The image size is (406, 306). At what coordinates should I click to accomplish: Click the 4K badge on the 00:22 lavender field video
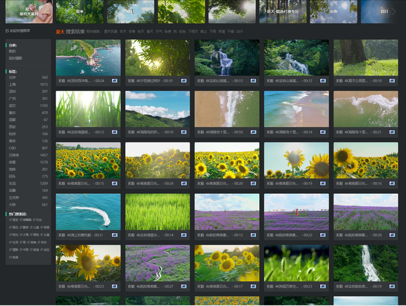pyautogui.click(x=323, y=235)
